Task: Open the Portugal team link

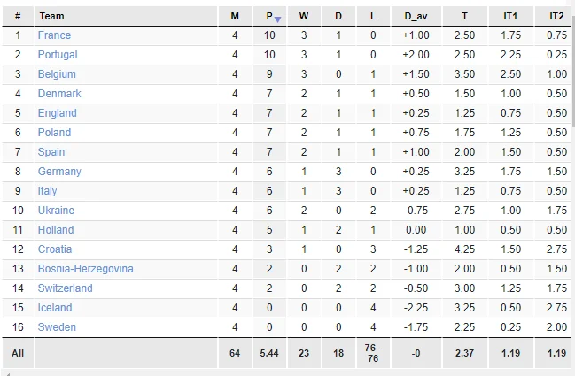Action: pyautogui.click(x=57, y=55)
